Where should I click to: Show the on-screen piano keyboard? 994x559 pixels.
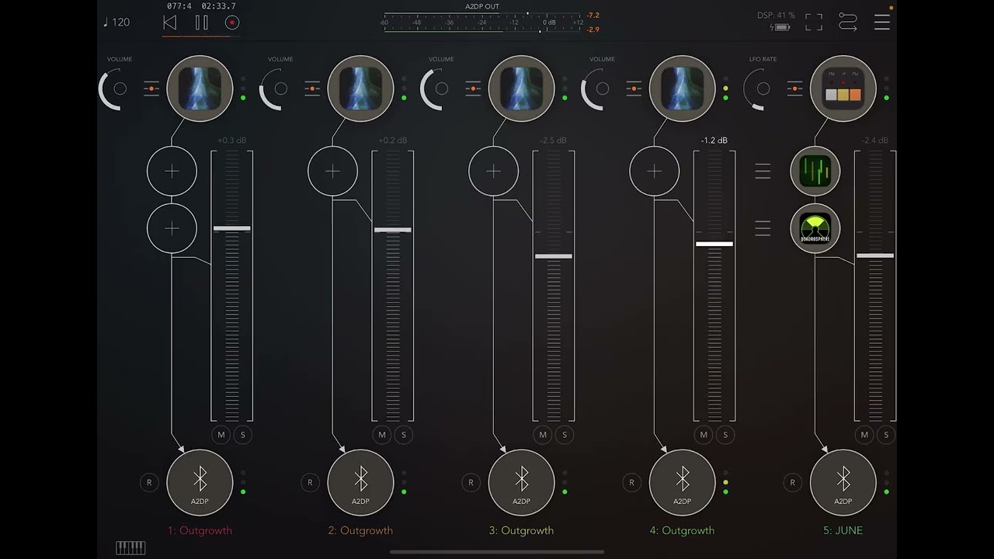tap(130, 548)
